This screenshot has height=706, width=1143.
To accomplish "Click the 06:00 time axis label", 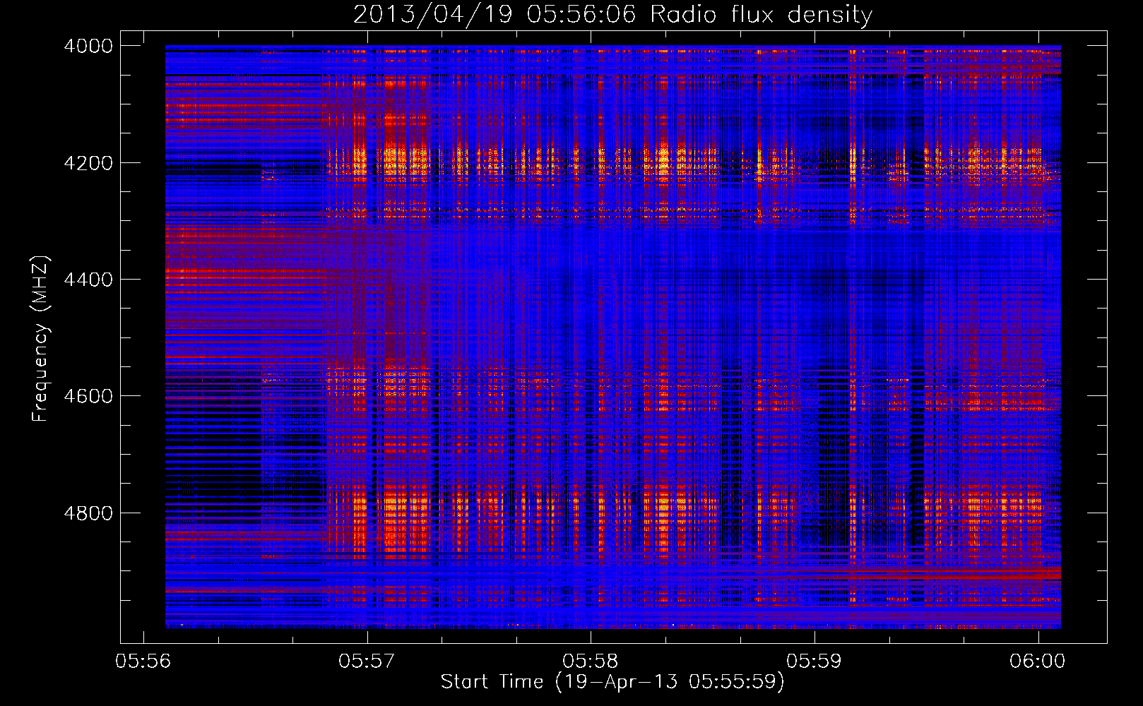I will click(1038, 661).
